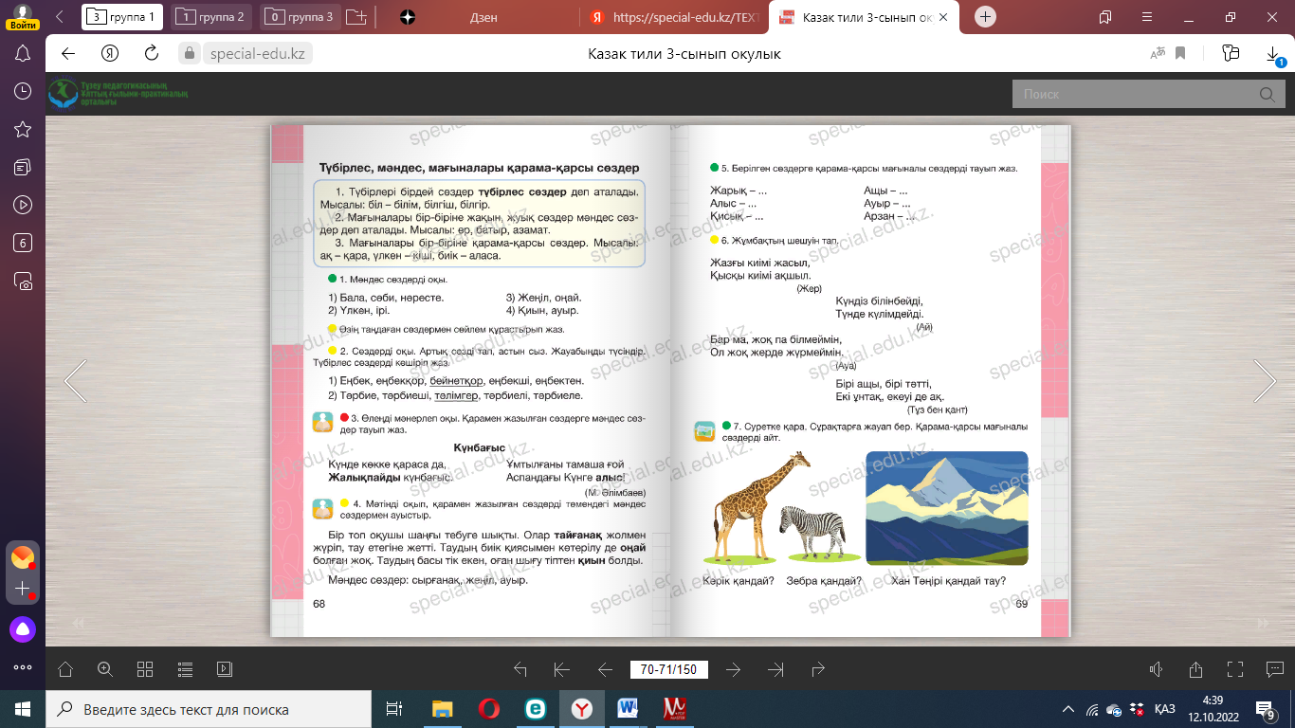Switch to tab group 'группа 3'
Image resolution: width=1295 pixels, height=728 pixels.
click(x=301, y=17)
